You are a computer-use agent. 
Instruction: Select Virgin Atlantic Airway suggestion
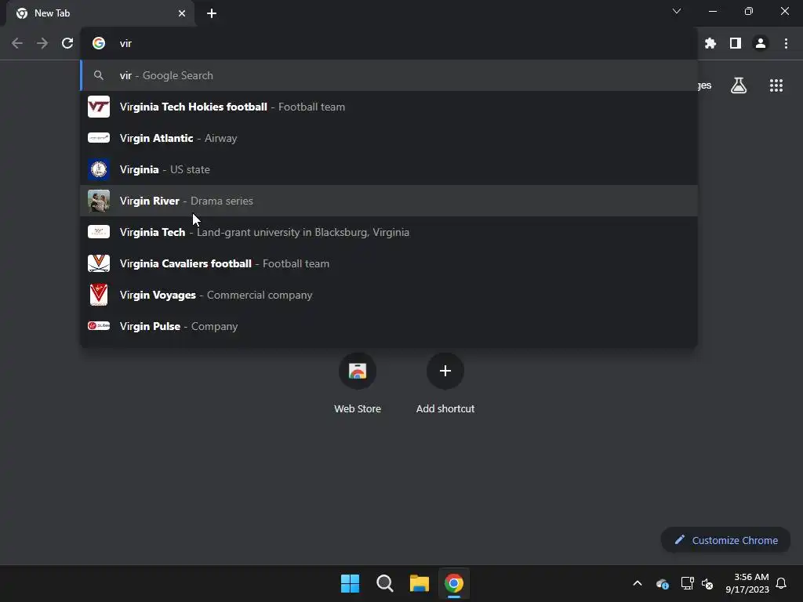[389, 138]
